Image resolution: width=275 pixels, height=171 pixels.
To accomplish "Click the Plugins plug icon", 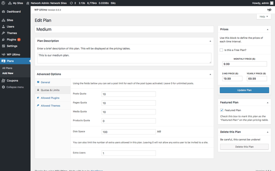I will (x=3, y=40).
